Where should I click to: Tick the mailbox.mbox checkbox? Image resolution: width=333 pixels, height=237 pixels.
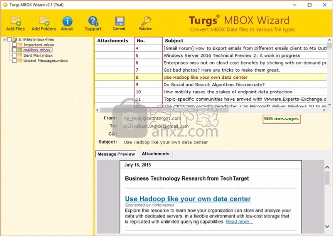14,50
